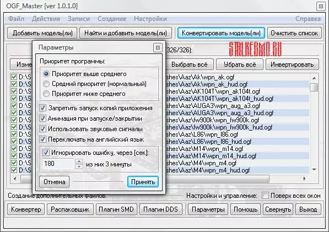Close the Параметры dialog
Image resolution: width=329 pixels, height=232 pixels.
tap(158, 48)
